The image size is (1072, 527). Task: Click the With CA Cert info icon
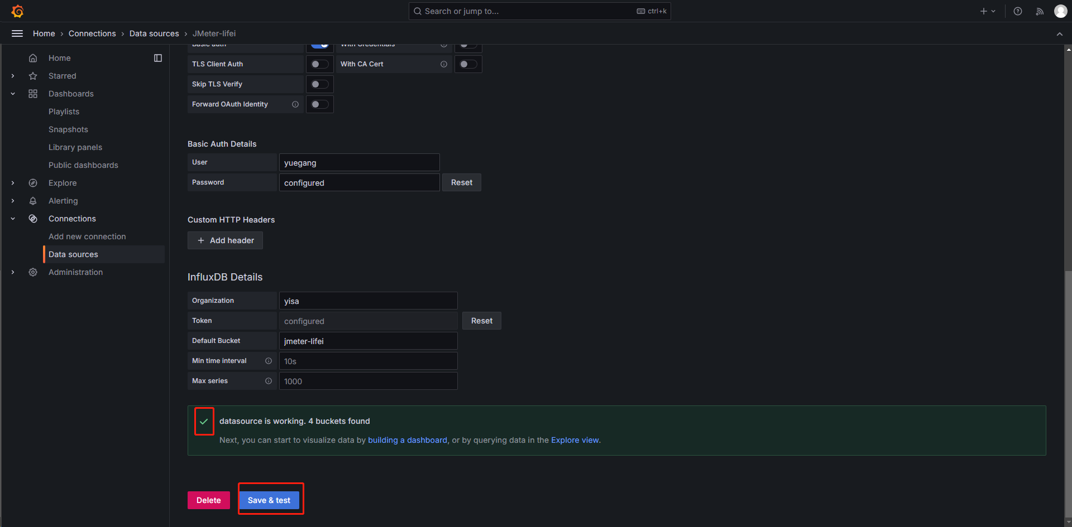pyautogui.click(x=444, y=64)
